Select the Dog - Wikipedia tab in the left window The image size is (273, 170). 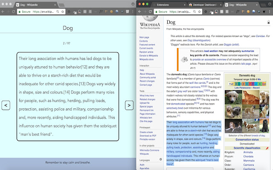point(36,5)
